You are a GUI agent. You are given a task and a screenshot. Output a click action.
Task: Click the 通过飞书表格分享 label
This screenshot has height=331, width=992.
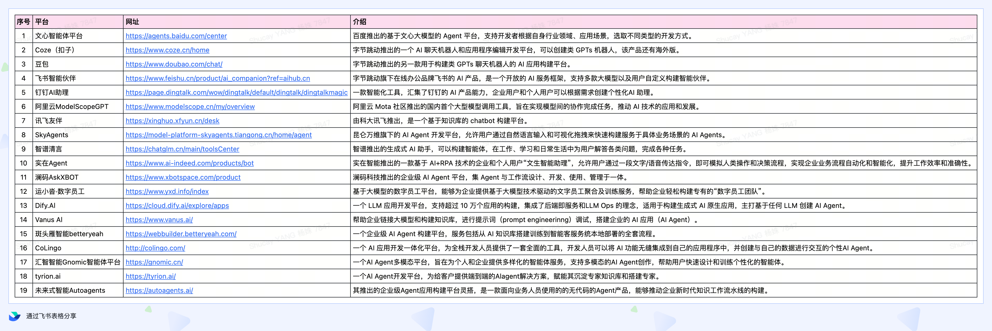pyautogui.click(x=51, y=316)
